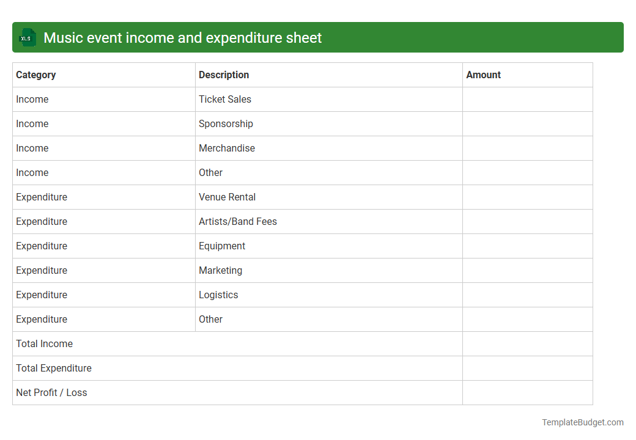Screen dimensions: 636x440
Task: Click the Marketing description cell
Action: point(220,270)
